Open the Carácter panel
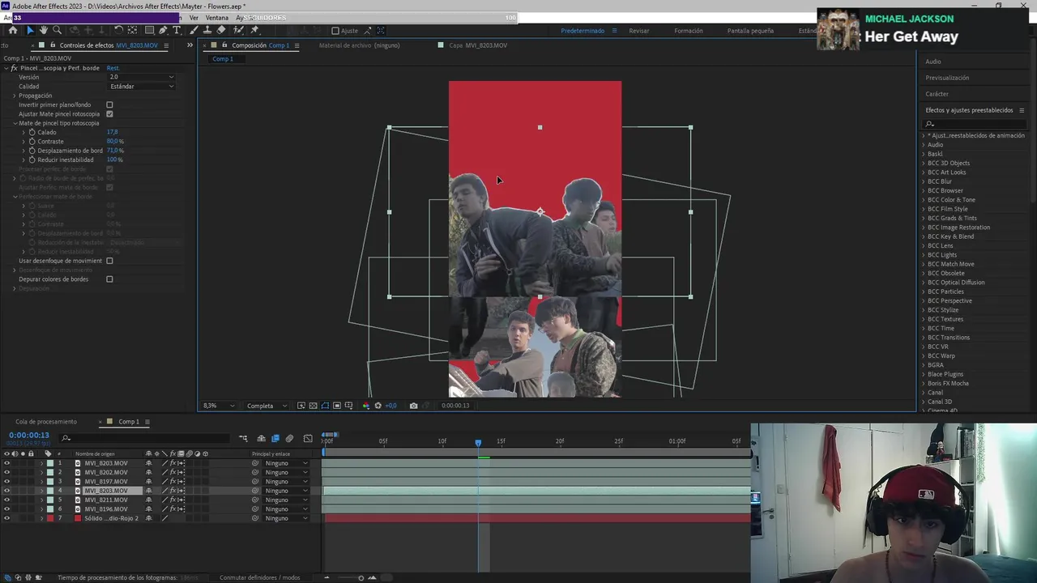Screen dimensions: 1037x583 (x=937, y=94)
